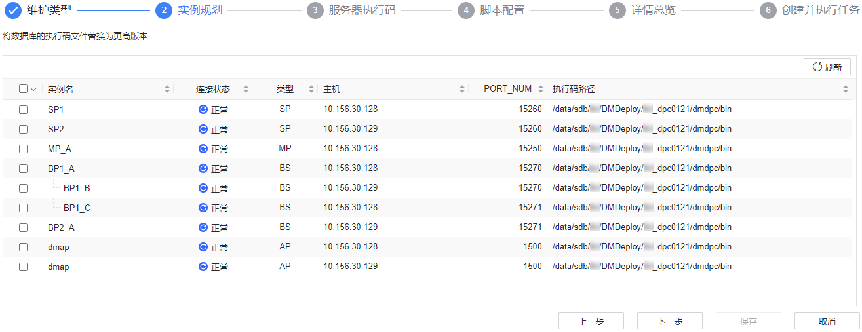Click connection status icon in BP1_C row
This screenshot has width=862, height=332.
(203, 208)
